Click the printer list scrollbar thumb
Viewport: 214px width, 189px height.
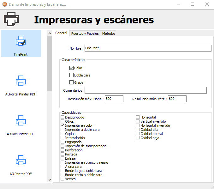coord(50,64)
